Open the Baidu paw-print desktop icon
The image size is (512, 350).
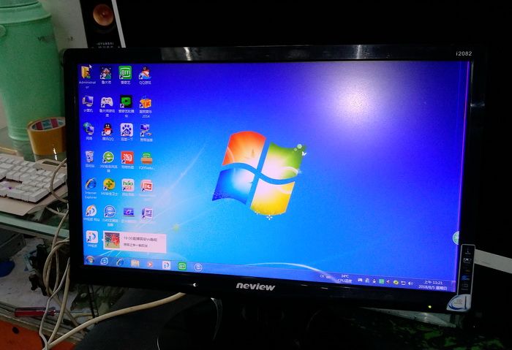coord(127,130)
